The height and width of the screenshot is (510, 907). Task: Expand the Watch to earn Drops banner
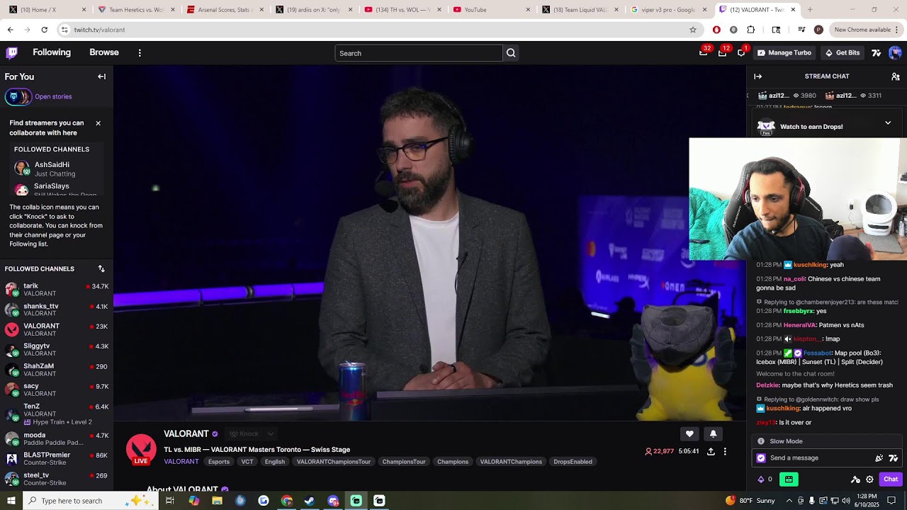click(x=888, y=123)
